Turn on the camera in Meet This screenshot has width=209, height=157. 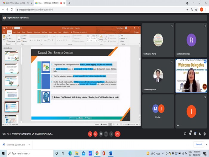tap(96, 134)
